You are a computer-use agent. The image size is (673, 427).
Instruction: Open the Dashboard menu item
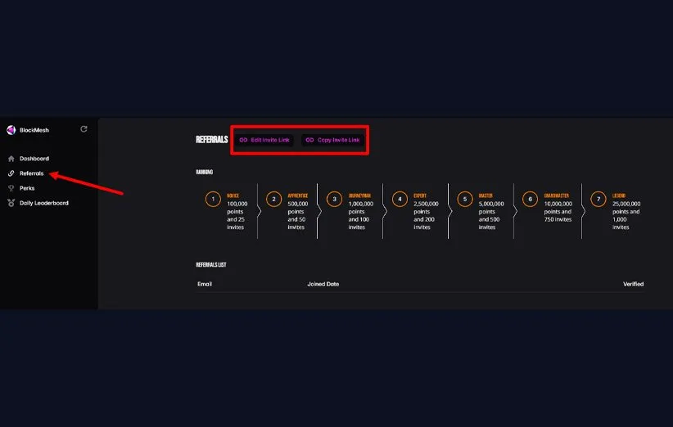coord(34,159)
